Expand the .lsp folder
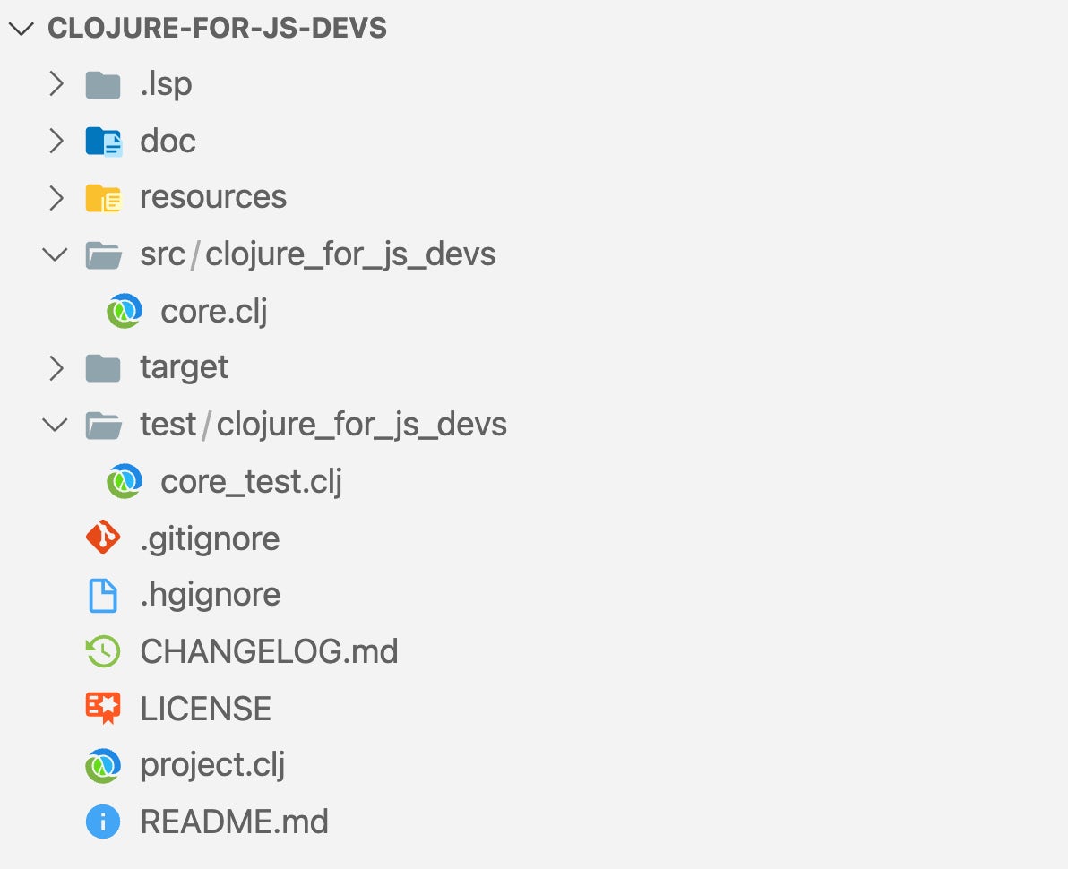The width and height of the screenshot is (1068, 869). point(56,83)
